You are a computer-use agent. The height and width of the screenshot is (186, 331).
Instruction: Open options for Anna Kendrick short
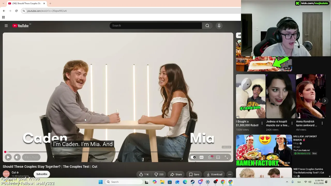pos(322,123)
